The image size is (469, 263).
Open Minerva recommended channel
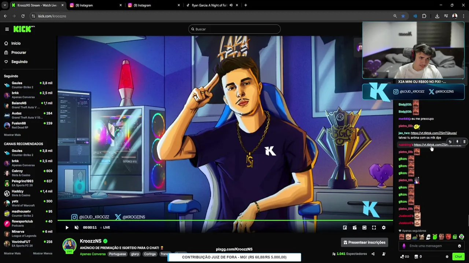pos(28,233)
